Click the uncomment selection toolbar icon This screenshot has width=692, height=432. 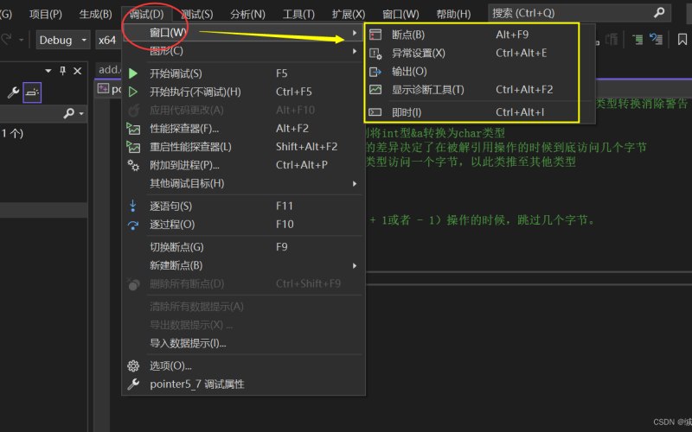pyautogui.click(x=656, y=40)
